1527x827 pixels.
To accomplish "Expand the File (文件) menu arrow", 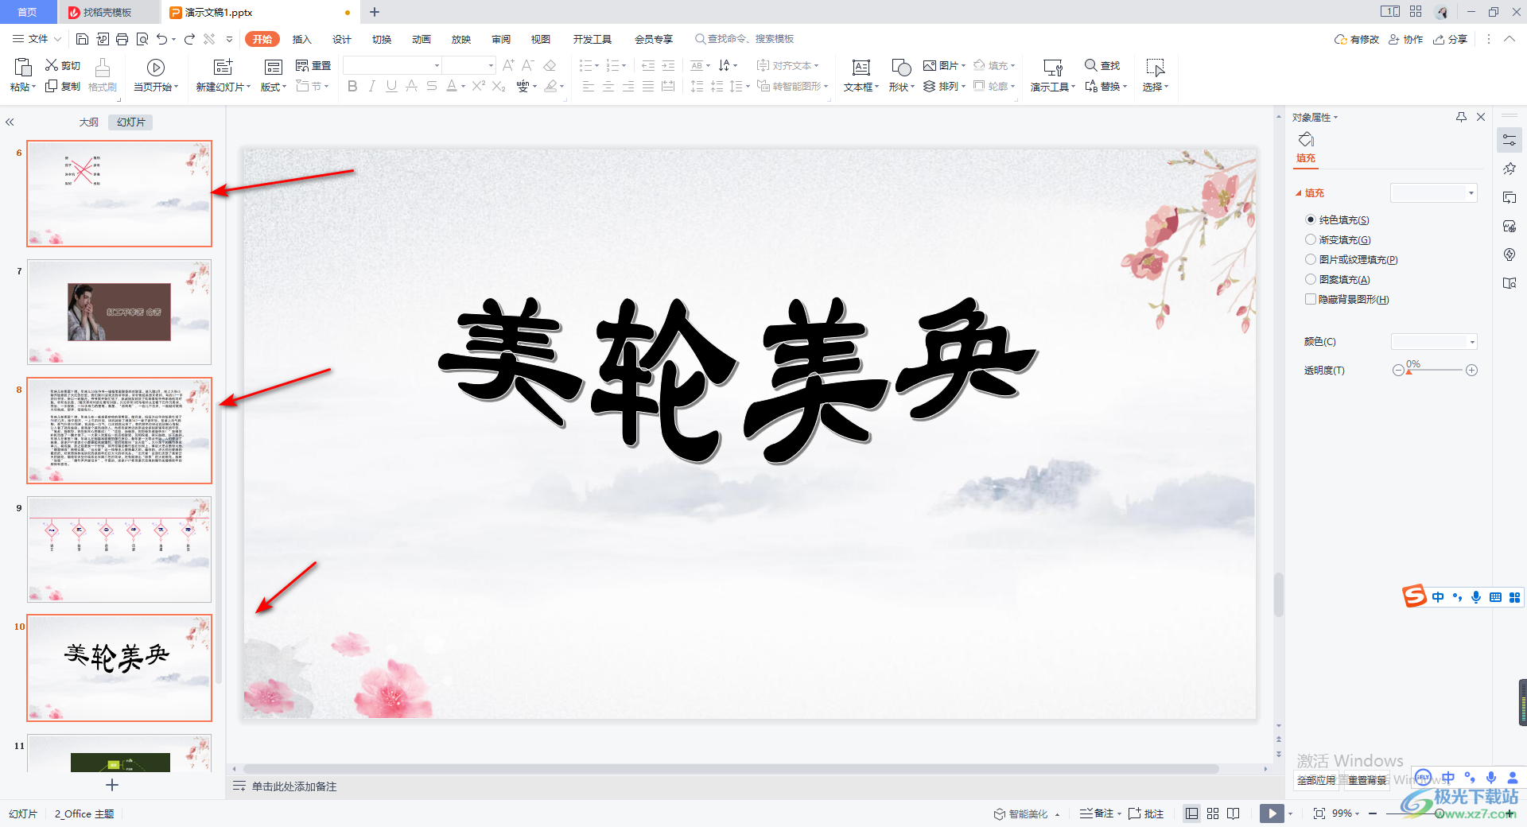I will pos(58,39).
